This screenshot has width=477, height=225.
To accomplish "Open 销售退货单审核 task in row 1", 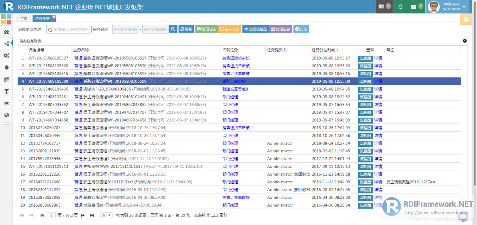I will tap(236, 58).
